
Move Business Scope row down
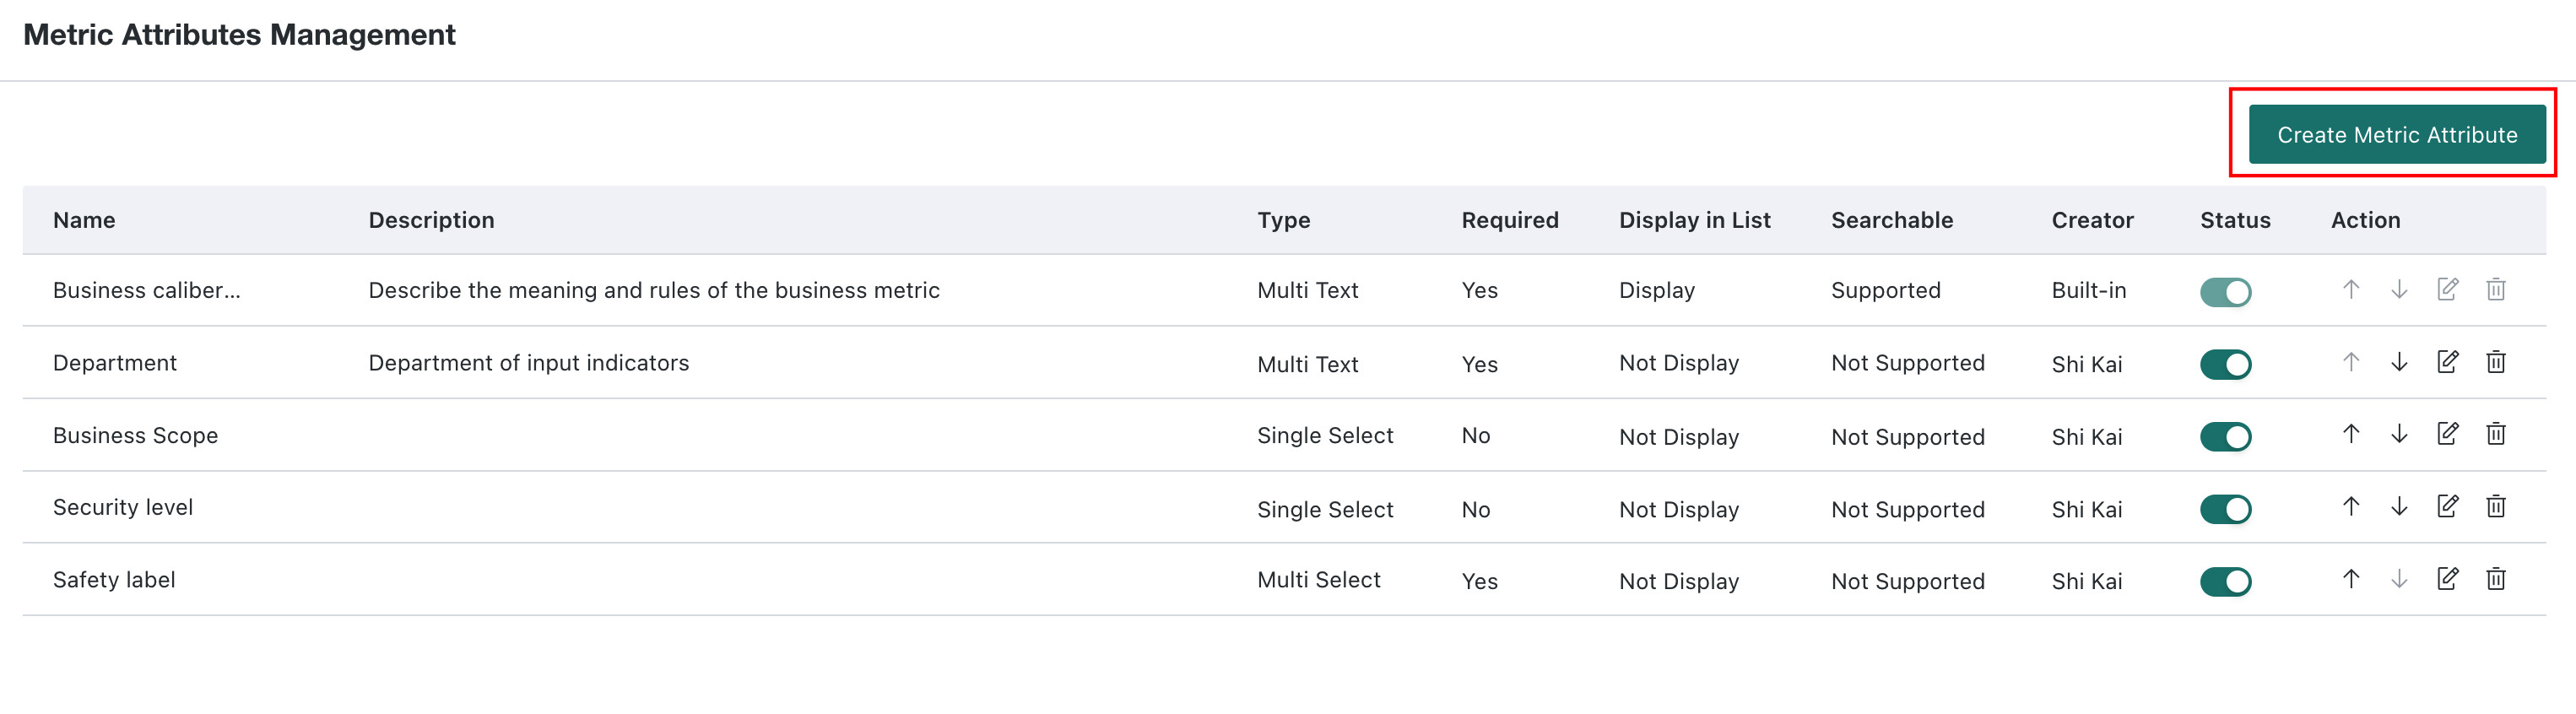[x=2399, y=434]
